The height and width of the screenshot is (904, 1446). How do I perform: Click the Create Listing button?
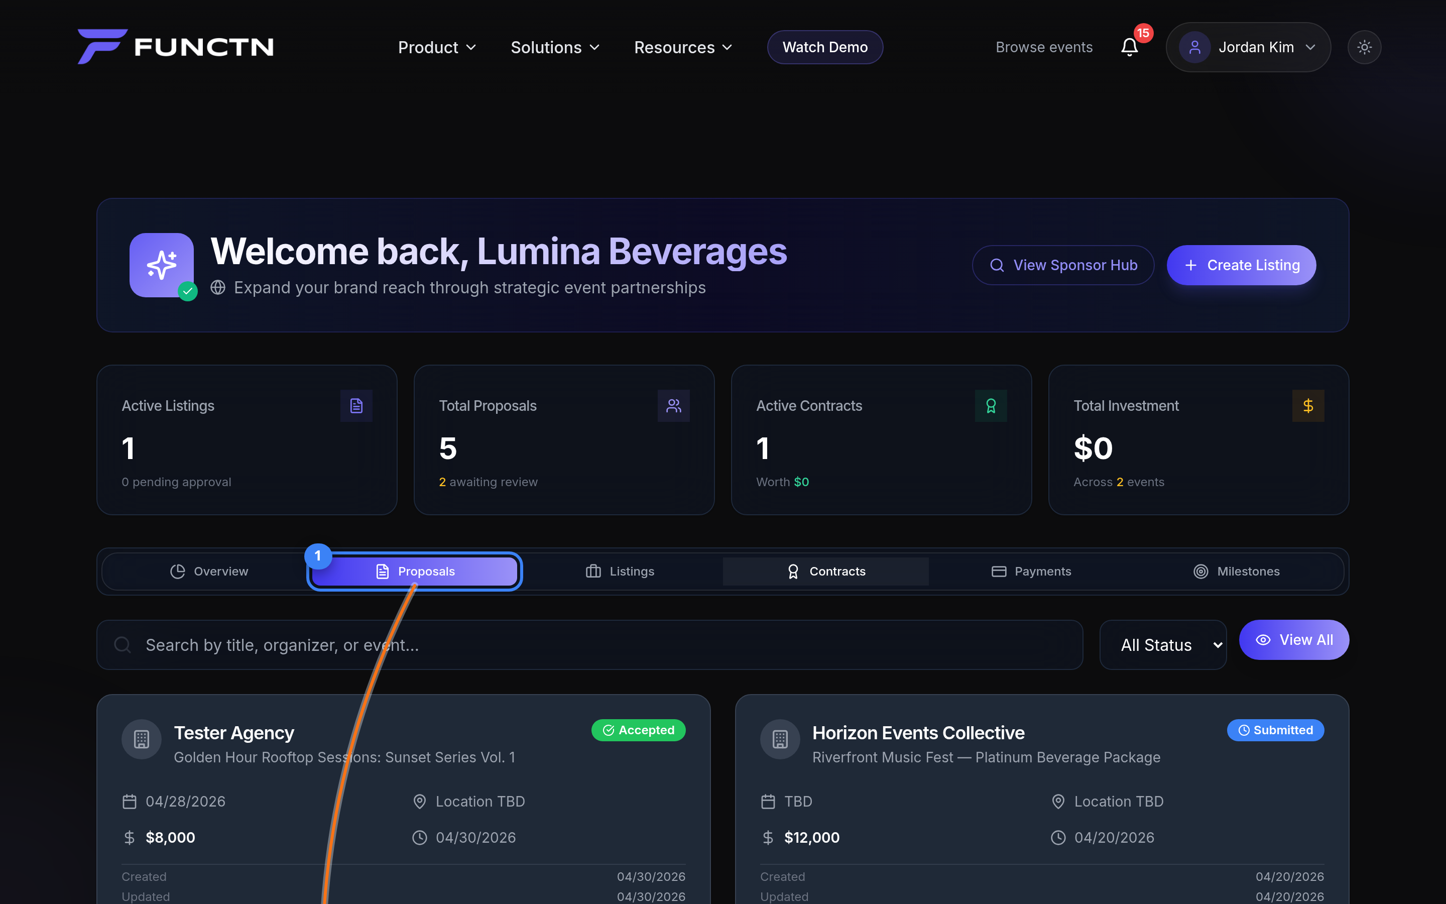pyautogui.click(x=1241, y=265)
